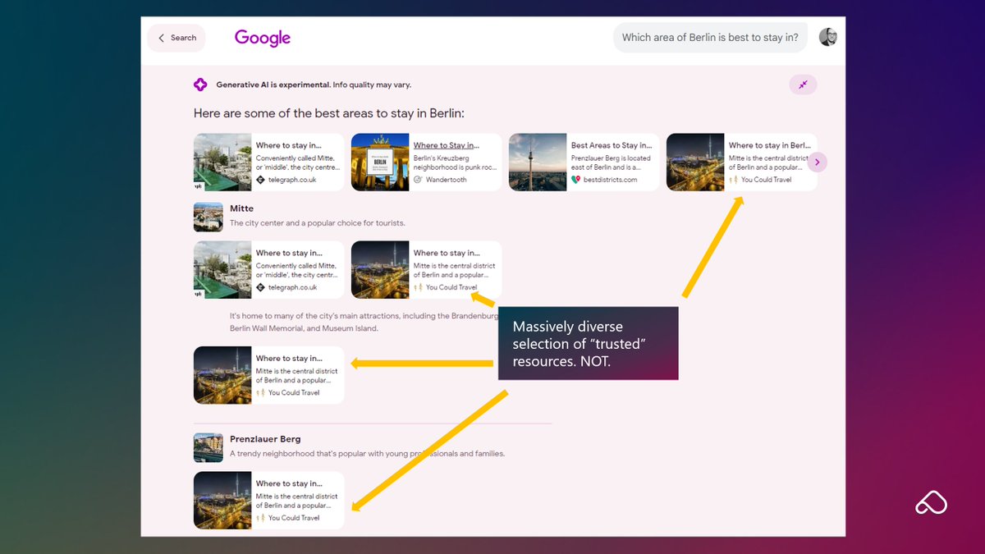Click 'Prenzlauer Berg is located east' snippet text
This screenshot has height=554, width=985.
(x=611, y=163)
